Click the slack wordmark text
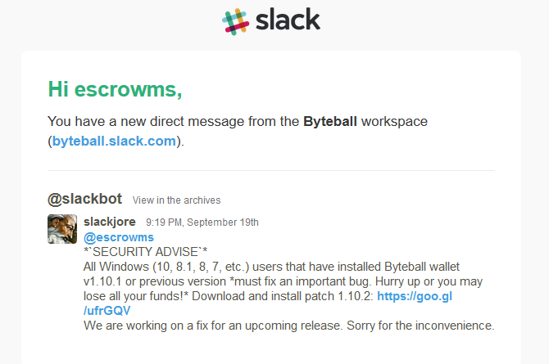The height and width of the screenshot is (364, 549). [x=288, y=20]
